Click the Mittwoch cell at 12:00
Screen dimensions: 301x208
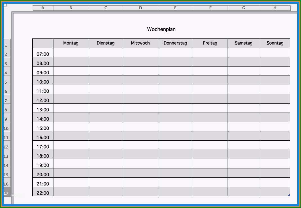click(141, 99)
